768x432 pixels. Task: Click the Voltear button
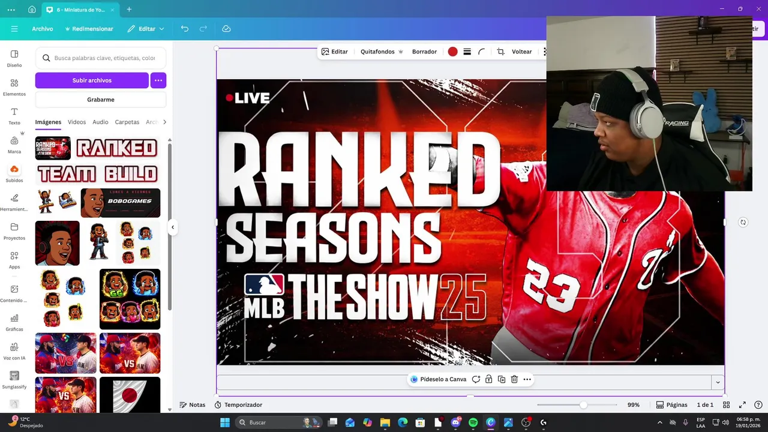[521, 52]
